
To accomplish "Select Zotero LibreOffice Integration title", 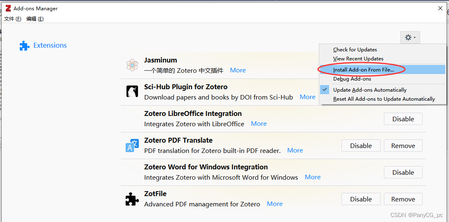I will 193,114.
